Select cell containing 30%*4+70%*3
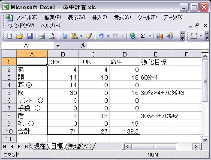The image size is (211, 160). click(x=156, y=93)
